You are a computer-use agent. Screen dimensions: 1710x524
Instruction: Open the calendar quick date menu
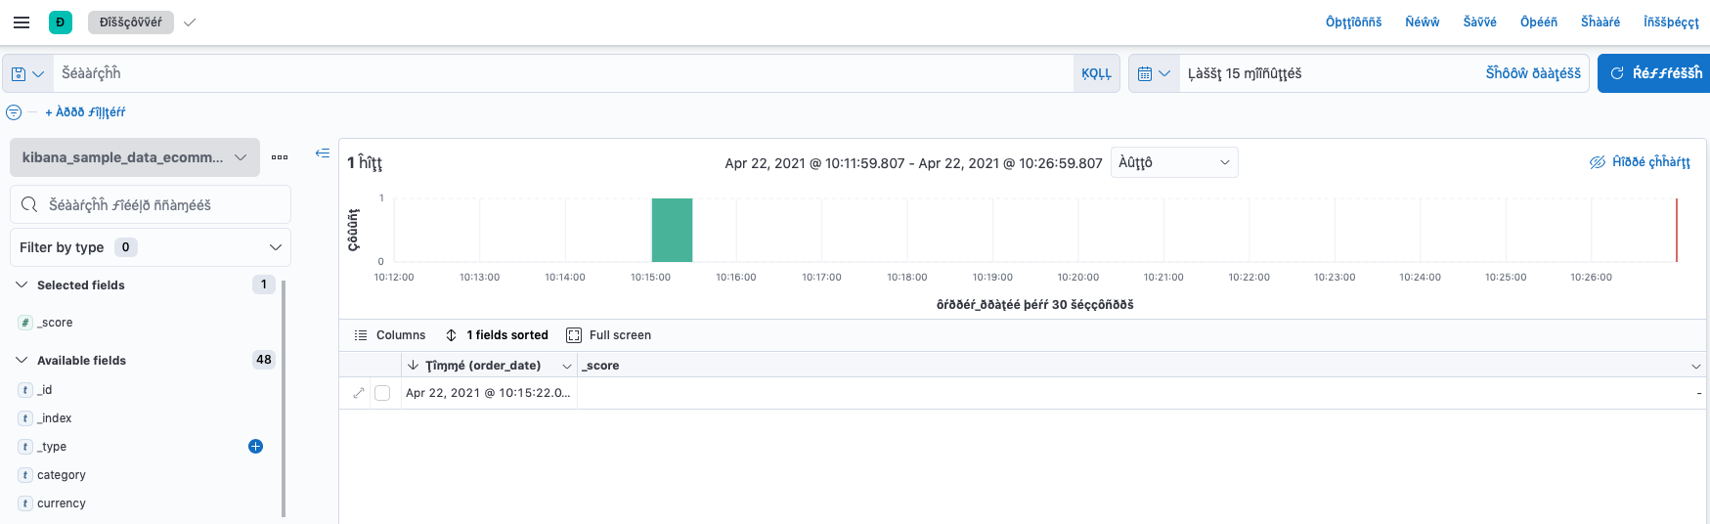coord(1154,73)
